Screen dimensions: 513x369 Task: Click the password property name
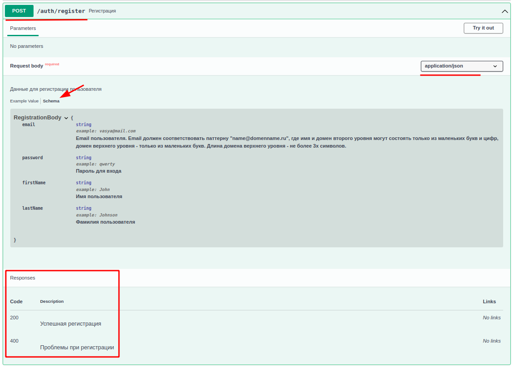click(x=33, y=158)
